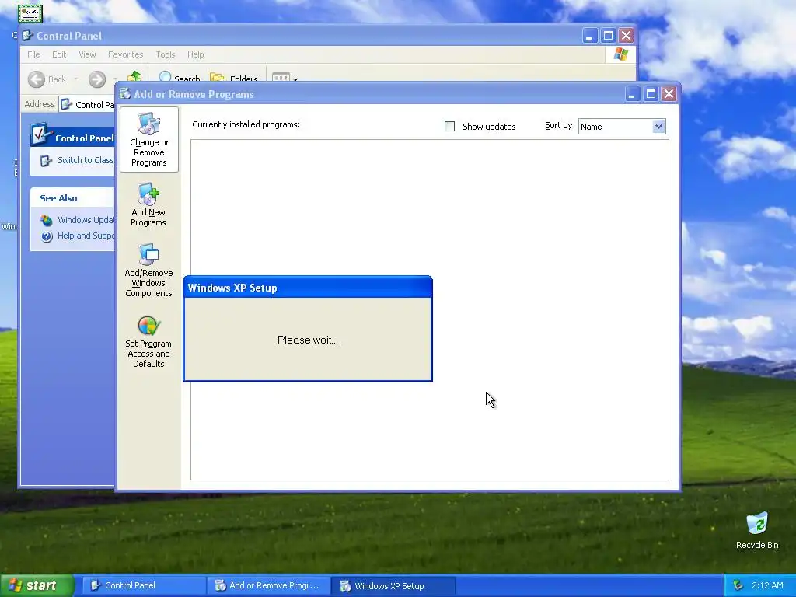Open Help menu in Control Panel window
Viewport: 796px width, 597px height.
[195, 54]
